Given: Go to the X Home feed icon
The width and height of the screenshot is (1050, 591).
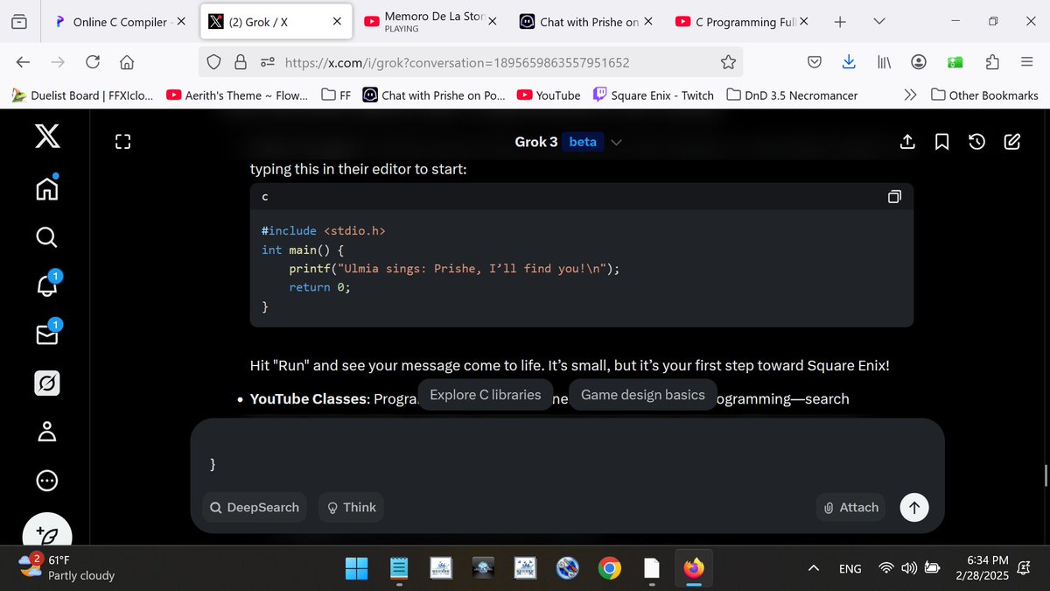Looking at the screenshot, I should pyautogui.click(x=47, y=186).
